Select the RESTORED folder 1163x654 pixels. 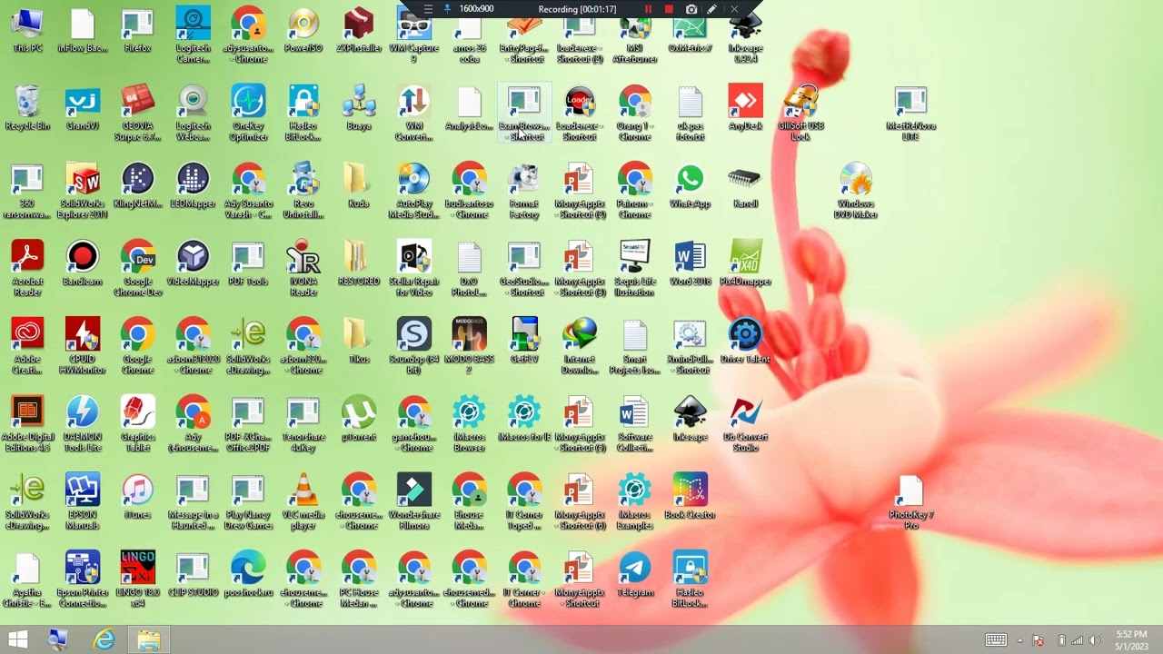click(359, 264)
